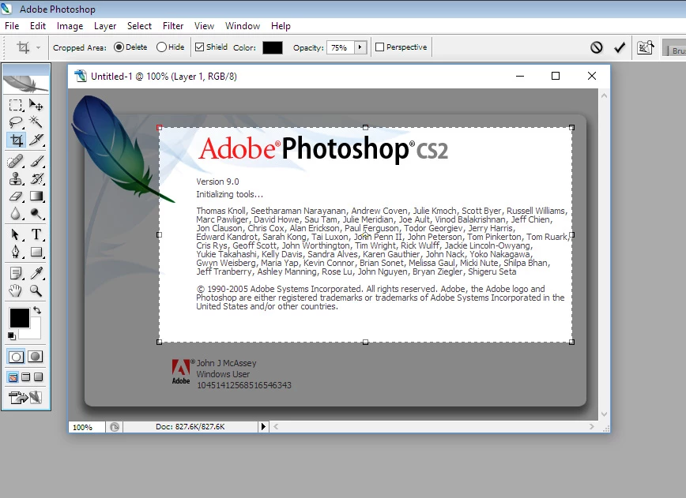Screen dimensions: 686x498
Task: Switch to Quick Mask Mode
Action: pyautogui.click(x=36, y=357)
